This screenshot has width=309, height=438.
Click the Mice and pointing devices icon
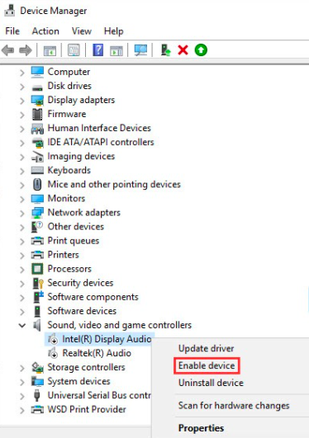tap(37, 185)
